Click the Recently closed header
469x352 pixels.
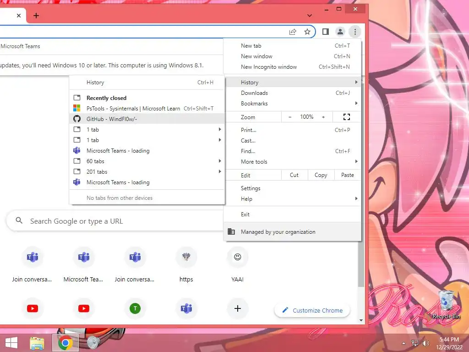click(x=106, y=98)
